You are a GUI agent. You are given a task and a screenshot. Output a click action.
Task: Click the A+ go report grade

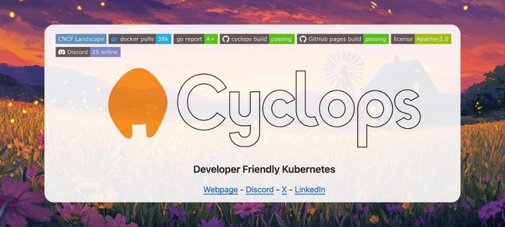(x=211, y=39)
